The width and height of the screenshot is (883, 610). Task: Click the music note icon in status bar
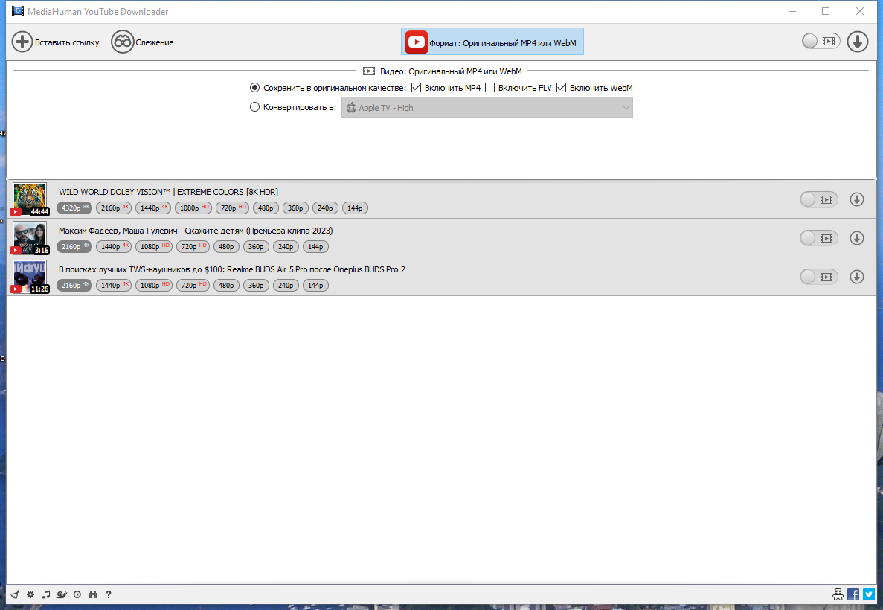click(46, 594)
